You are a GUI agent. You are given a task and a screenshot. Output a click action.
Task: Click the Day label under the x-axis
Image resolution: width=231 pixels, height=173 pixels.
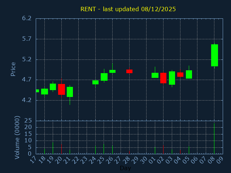pos(125,168)
